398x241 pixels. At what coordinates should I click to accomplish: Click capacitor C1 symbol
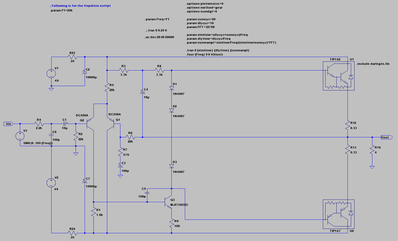click(65, 124)
